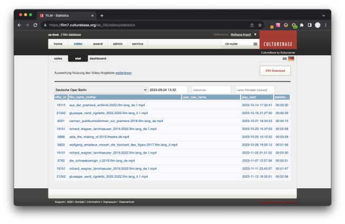
Task: Open the Chrome three-dot menu
Action: tap(325, 25)
